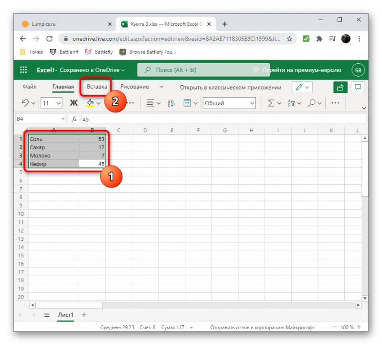Open the browser extensions puzzle icon
Screen dimensions: 382x345
(x=319, y=39)
